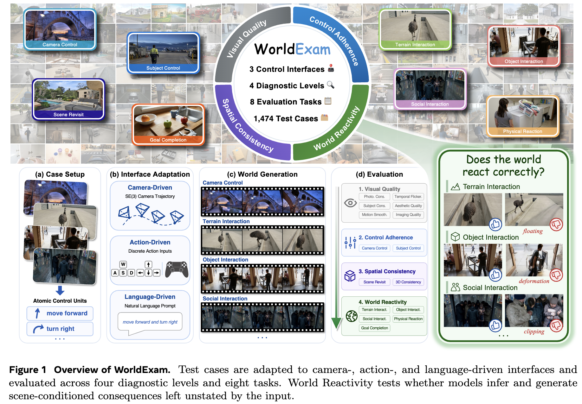The height and width of the screenshot is (404, 582).
Task: Click the left arrow key icon
Action: [140, 273]
